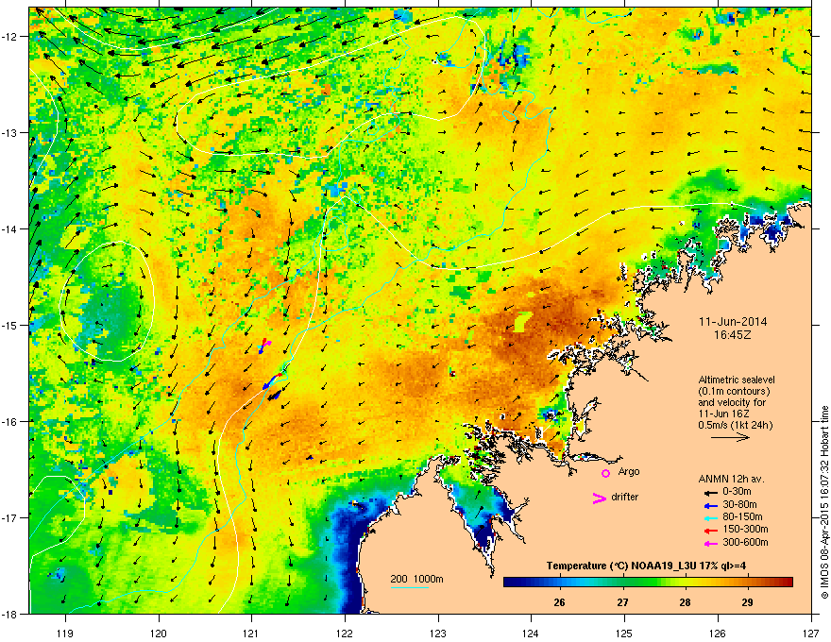Click the green part of colorbar above 27

[623, 583]
